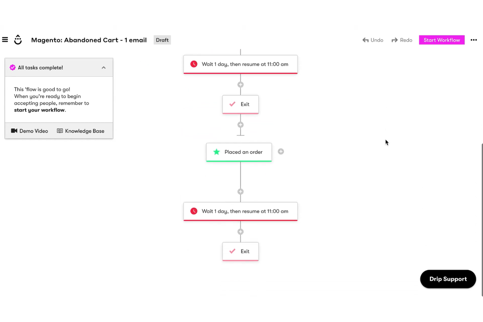Add step below the upper Exit node
Viewport: 483px width, 322px height.
point(241,125)
